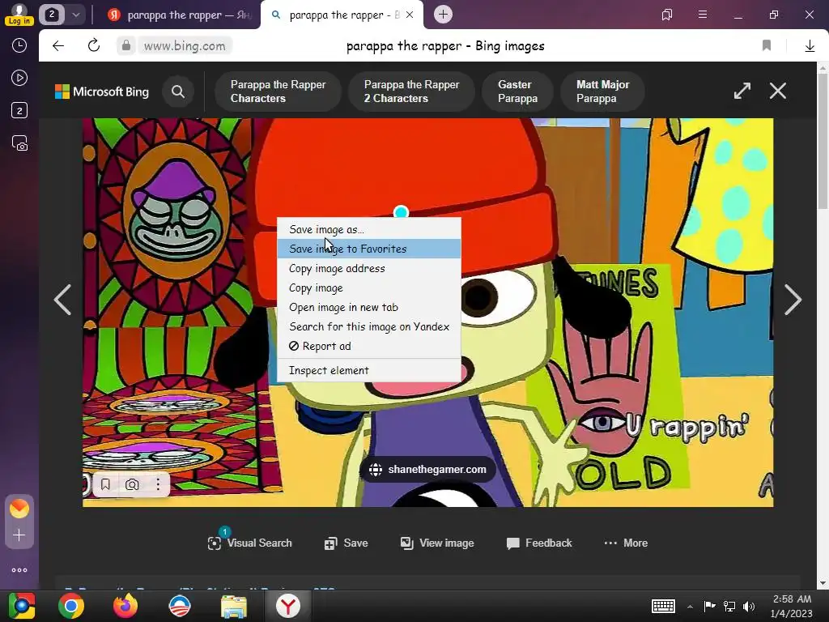The height and width of the screenshot is (622, 829).
Task: Open the orange sidebar app icon
Action: click(19, 509)
